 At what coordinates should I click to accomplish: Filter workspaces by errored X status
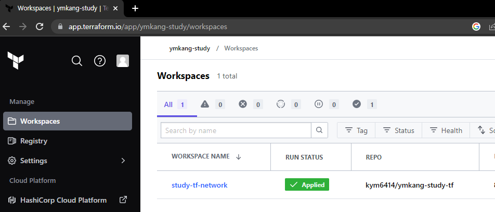click(251, 104)
